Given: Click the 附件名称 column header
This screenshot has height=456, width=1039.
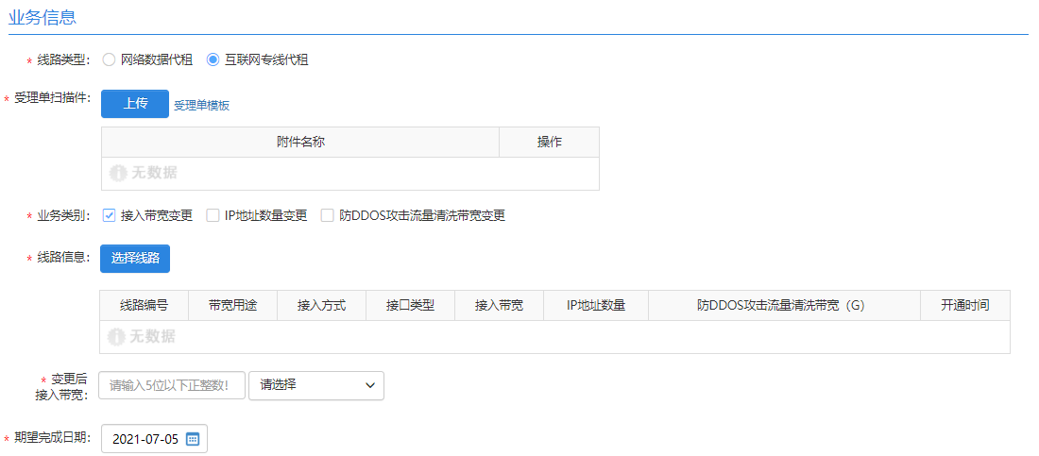Looking at the screenshot, I should click(300, 143).
